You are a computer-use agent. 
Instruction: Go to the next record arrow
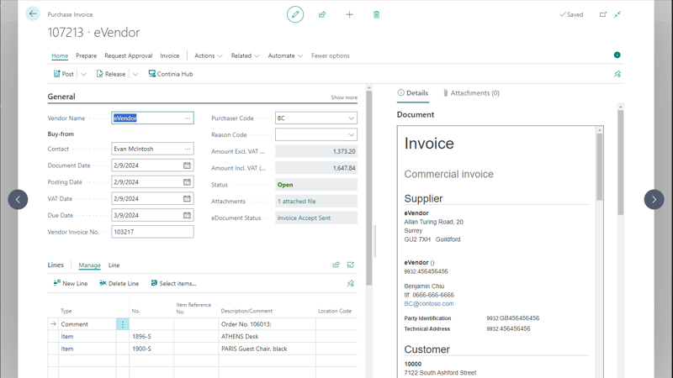pos(654,199)
